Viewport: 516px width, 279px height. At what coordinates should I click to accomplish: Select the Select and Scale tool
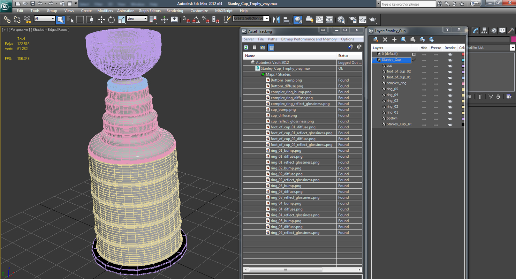pyautogui.click(x=121, y=20)
